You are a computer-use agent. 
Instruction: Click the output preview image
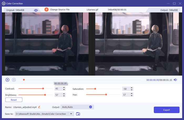pyautogui.click(x=137, y=44)
